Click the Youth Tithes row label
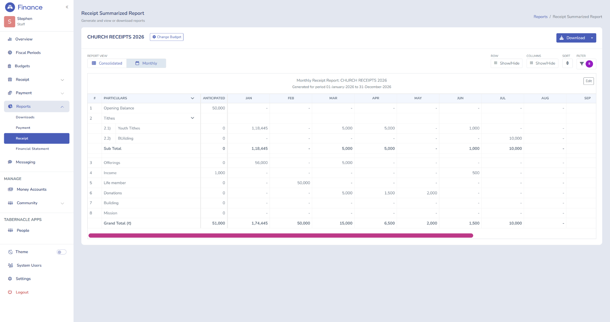The image size is (610, 322). click(x=129, y=128)
